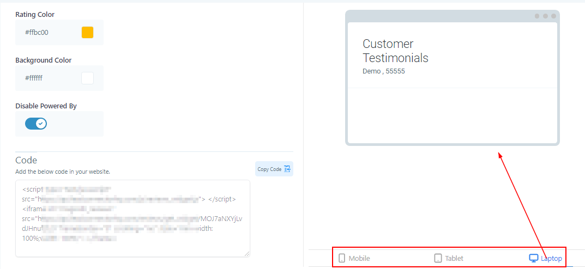
Task: Click the copy icon beside Copy Code
Action: (288, 169)
